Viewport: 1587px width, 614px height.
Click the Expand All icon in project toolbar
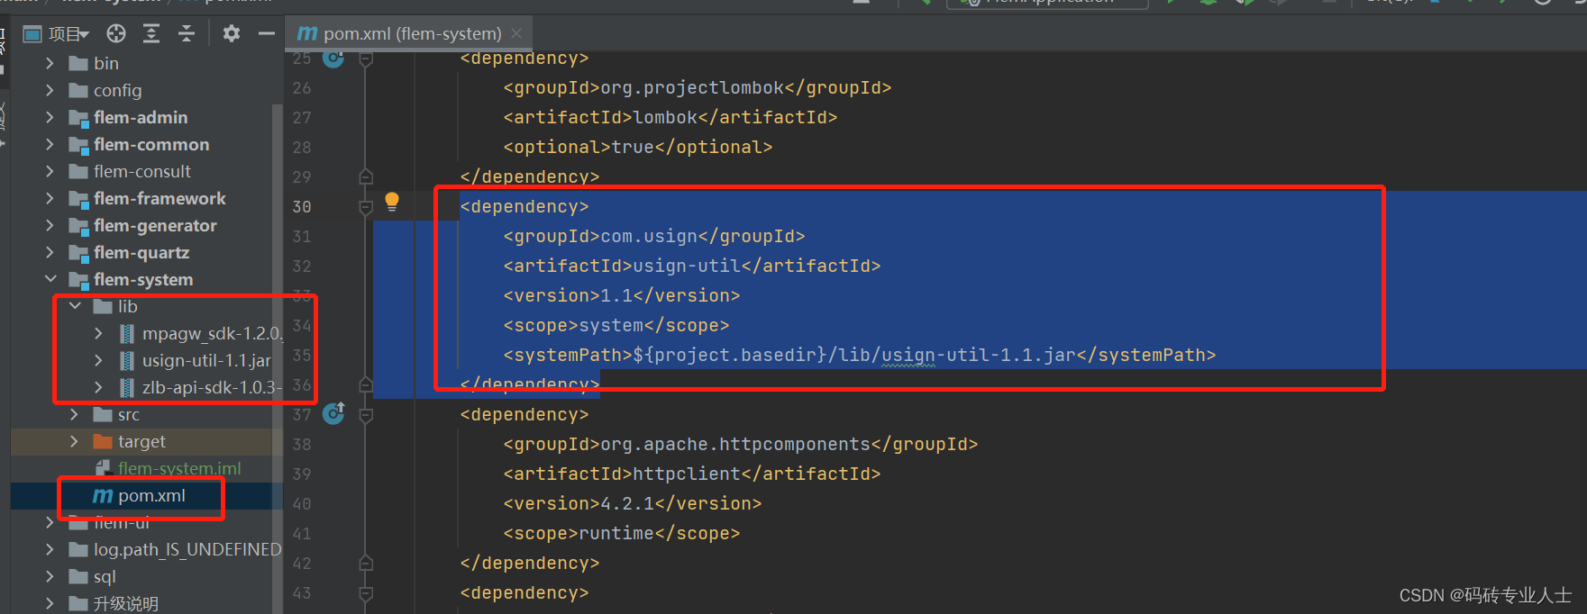click(x=151, y=34)
